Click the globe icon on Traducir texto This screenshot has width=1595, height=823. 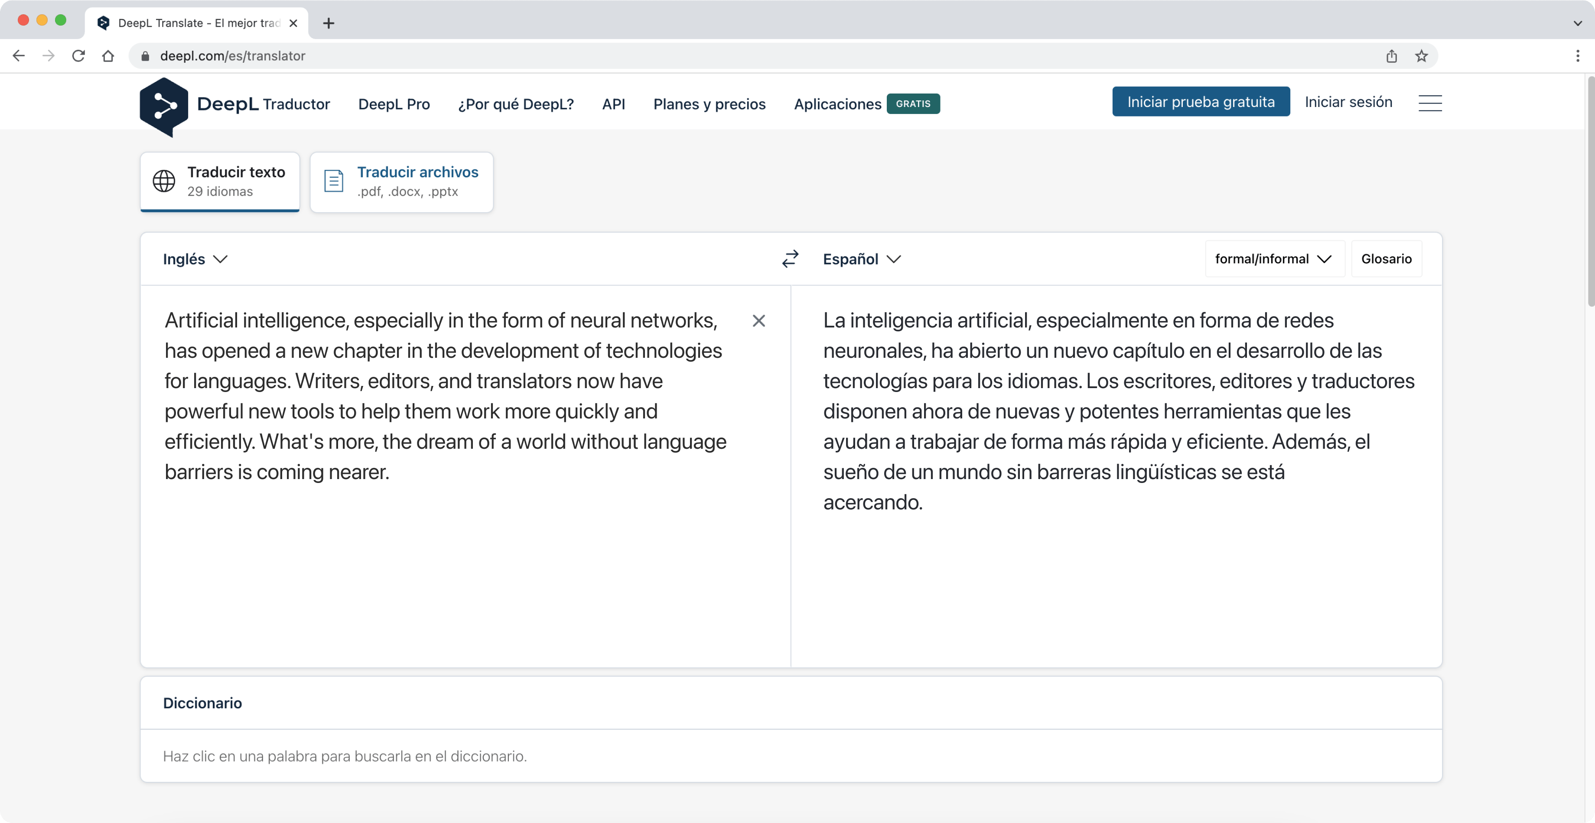coord(163,181)
